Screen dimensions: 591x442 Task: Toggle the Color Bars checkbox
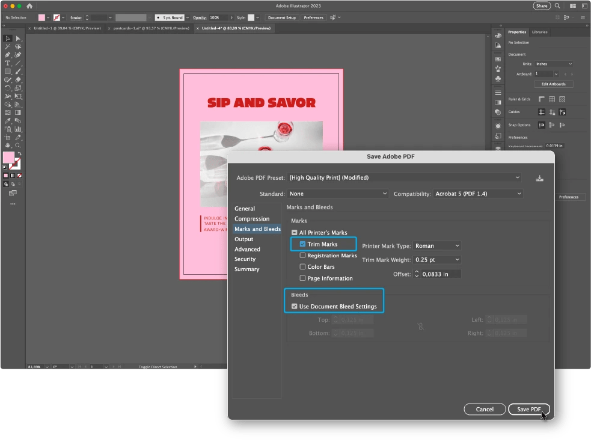(303, 266)
